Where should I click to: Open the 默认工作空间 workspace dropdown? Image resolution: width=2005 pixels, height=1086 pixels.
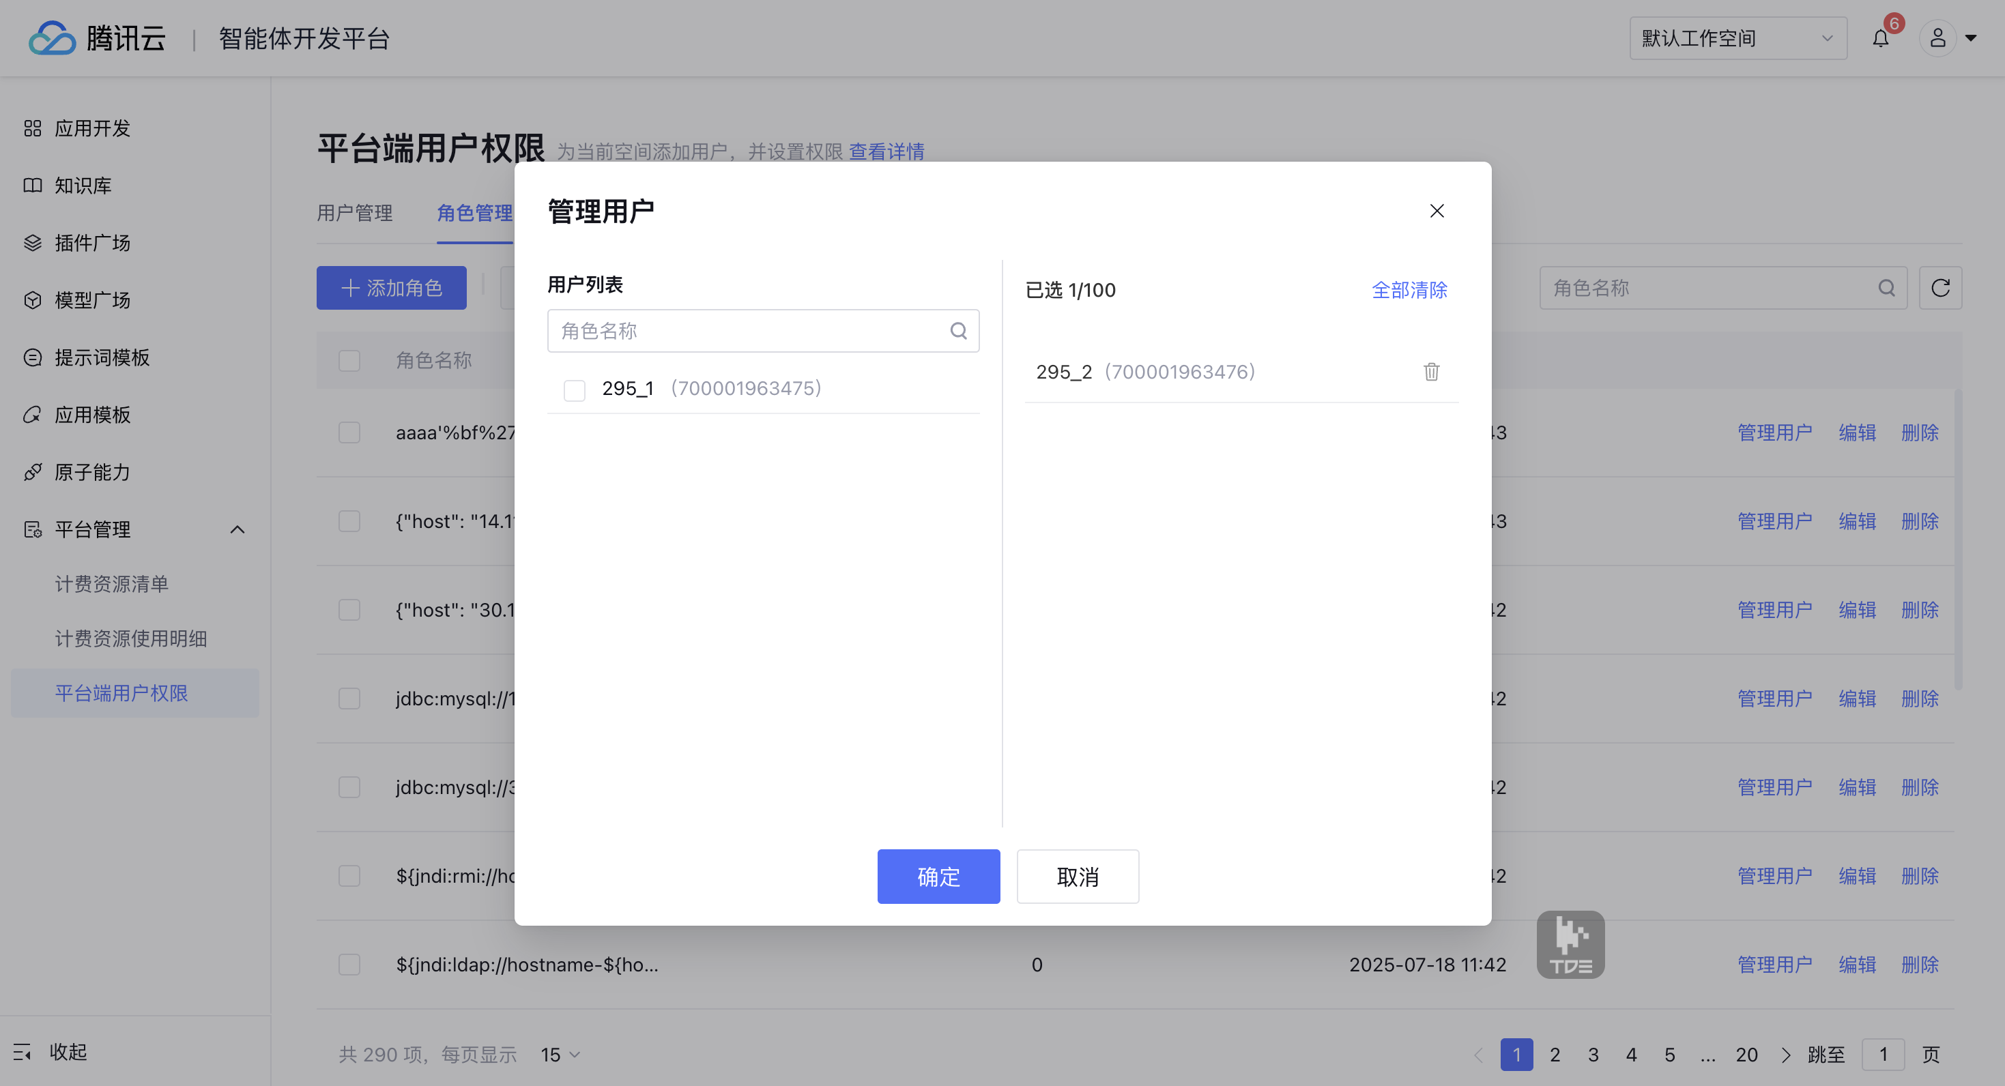(1737, 38)
